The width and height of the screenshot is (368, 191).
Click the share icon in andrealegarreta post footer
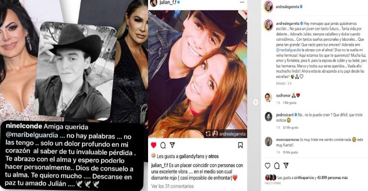tap(286, 166)
